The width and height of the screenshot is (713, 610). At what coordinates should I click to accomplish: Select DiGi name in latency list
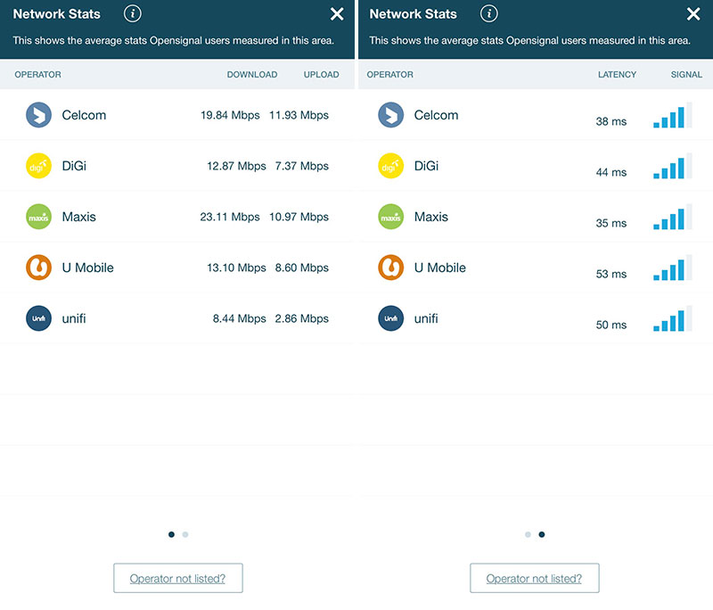click(x=426, y=166)
